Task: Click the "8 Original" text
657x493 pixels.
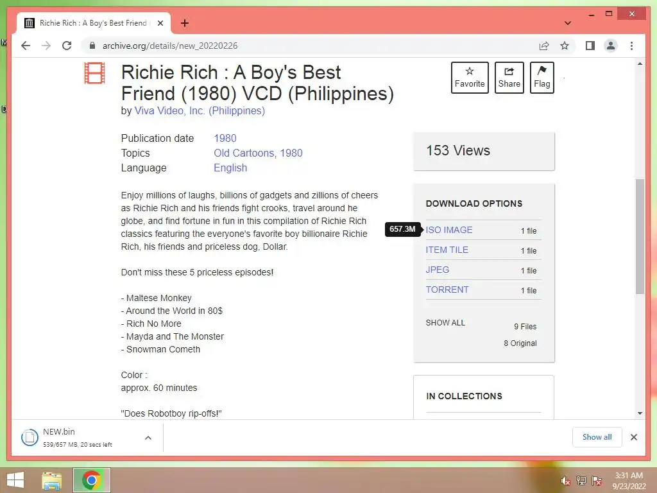Action: point(520,343)
